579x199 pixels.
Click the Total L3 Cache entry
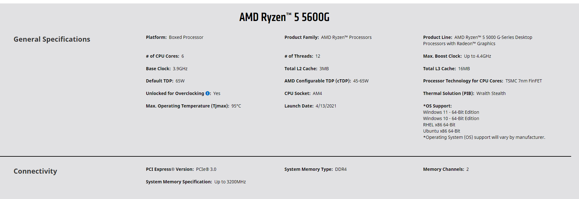[446, 69]
